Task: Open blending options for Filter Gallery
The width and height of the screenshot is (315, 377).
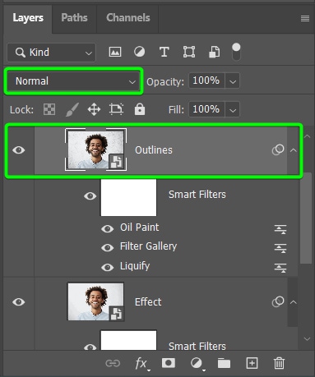Action: coord(280,248)
